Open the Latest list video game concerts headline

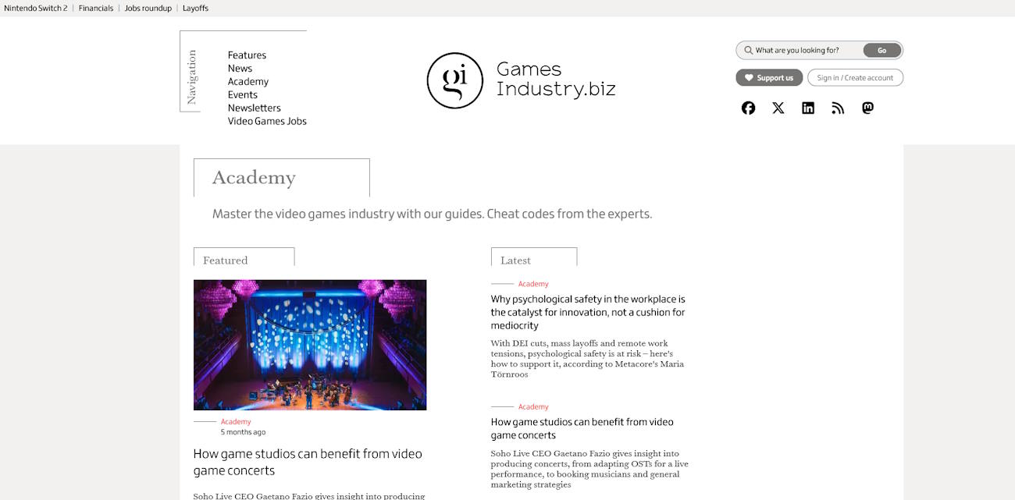[582, 428]
